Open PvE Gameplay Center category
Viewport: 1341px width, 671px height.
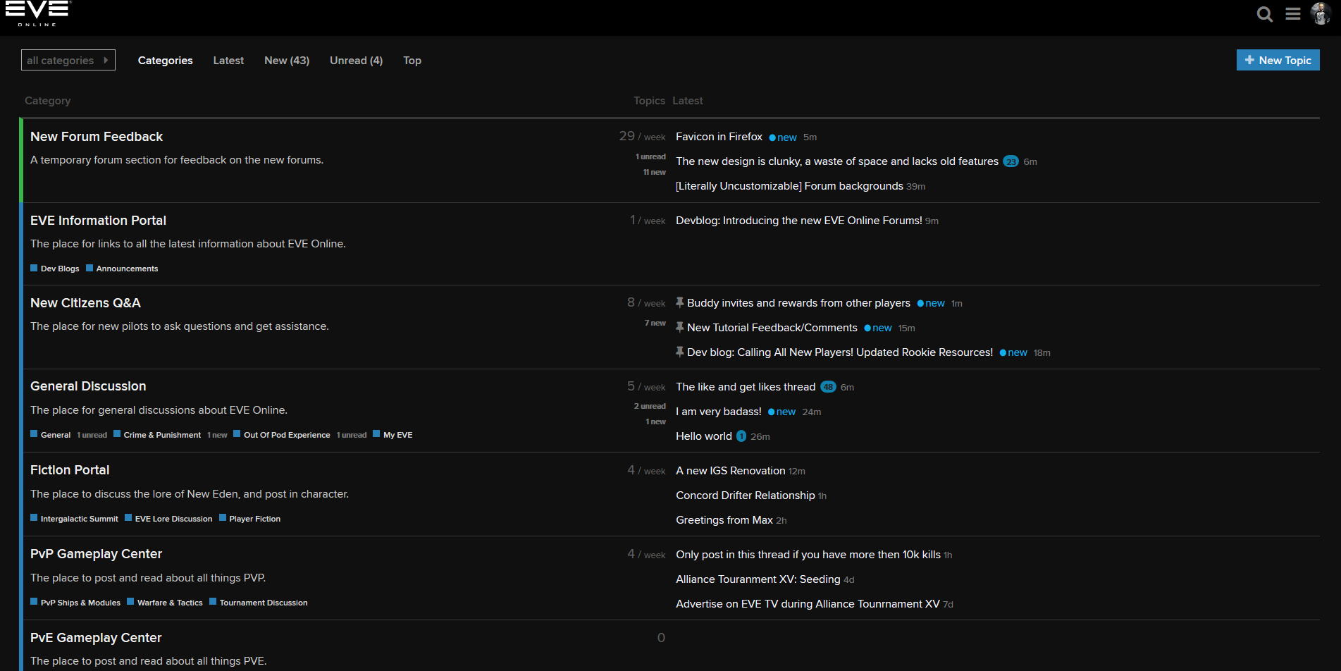point(96,638)
